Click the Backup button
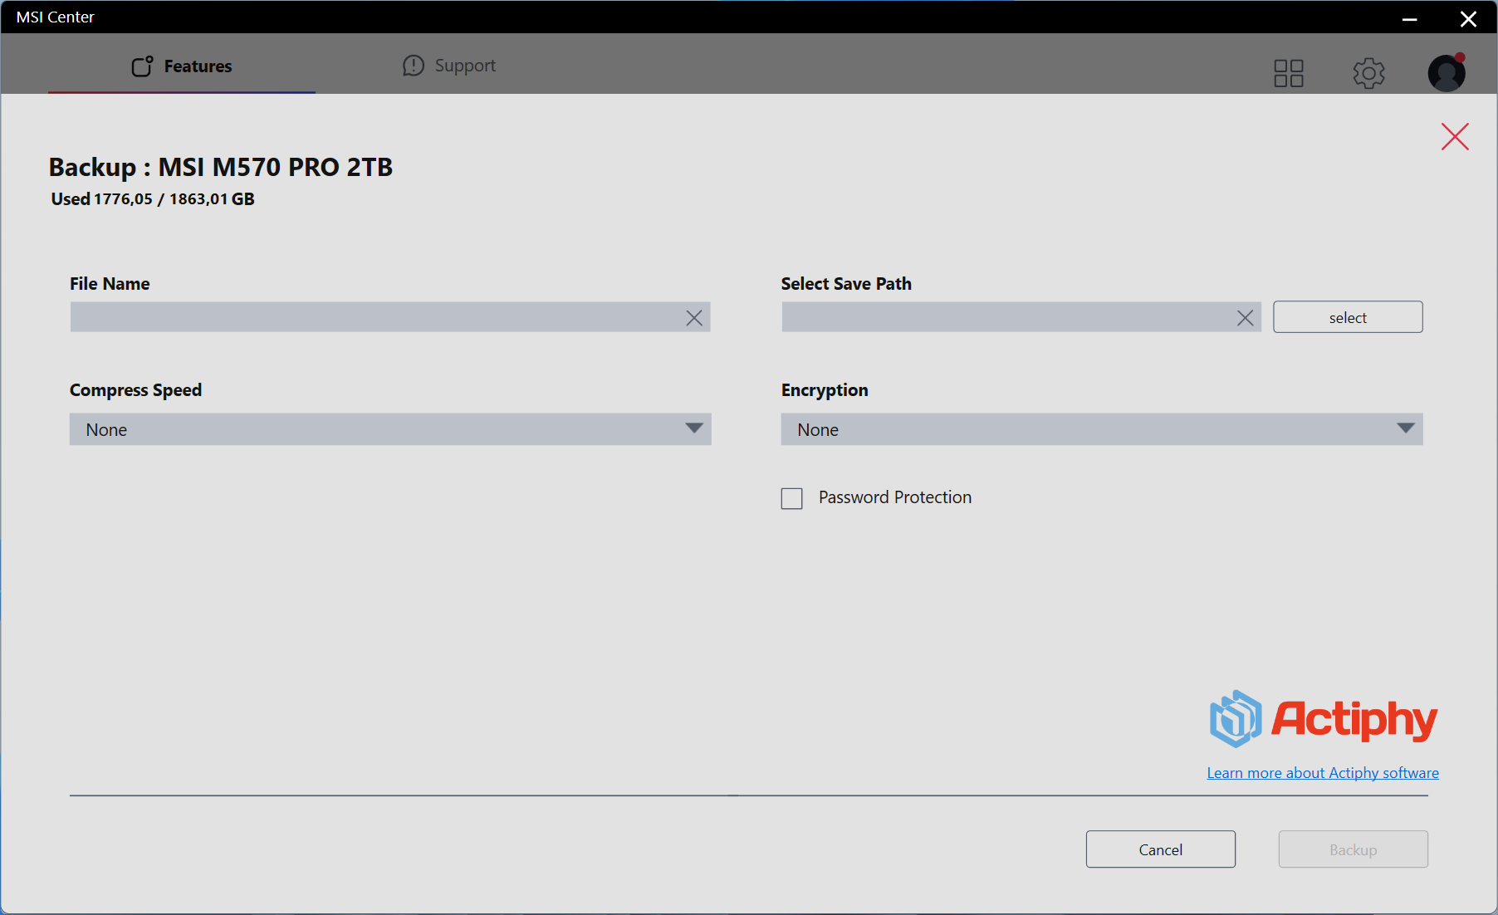Screen dimensions: 1498x915 point(1353,849)
